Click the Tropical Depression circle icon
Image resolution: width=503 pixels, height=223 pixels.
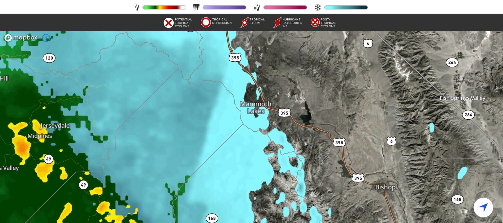click(x=206, y=22)
